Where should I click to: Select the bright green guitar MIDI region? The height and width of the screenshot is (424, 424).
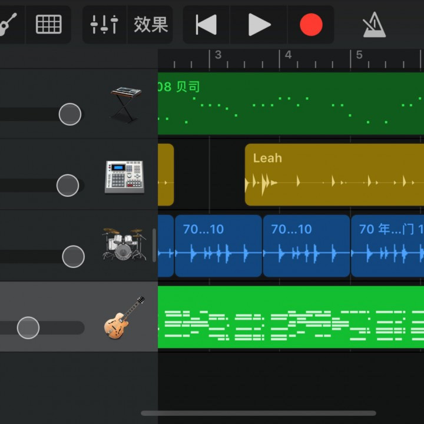[290, 317]
